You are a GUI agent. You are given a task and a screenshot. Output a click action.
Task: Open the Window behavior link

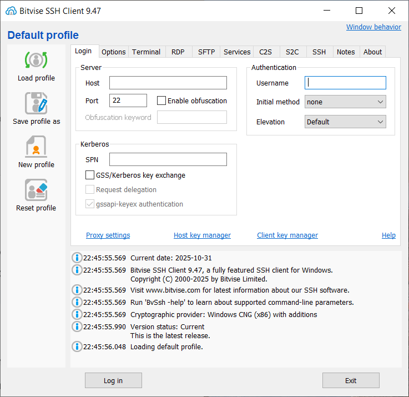[373, 27]
